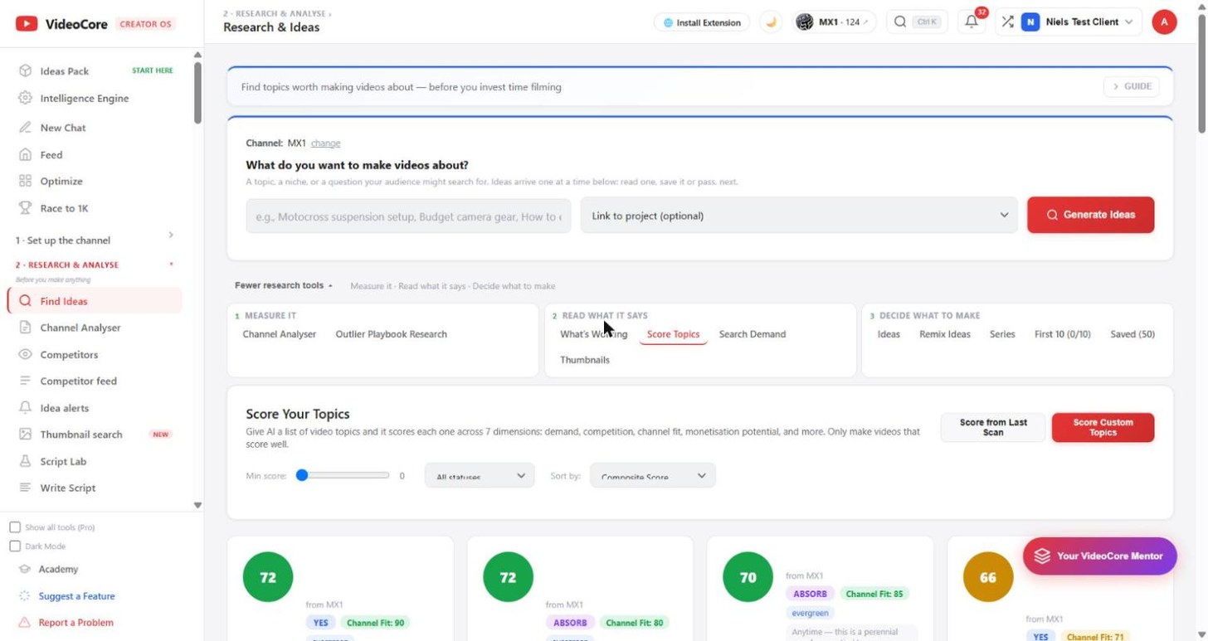Click the Script Lab chat icon
The width and height of the screenshot is (1208, 641).
point(25,461)
